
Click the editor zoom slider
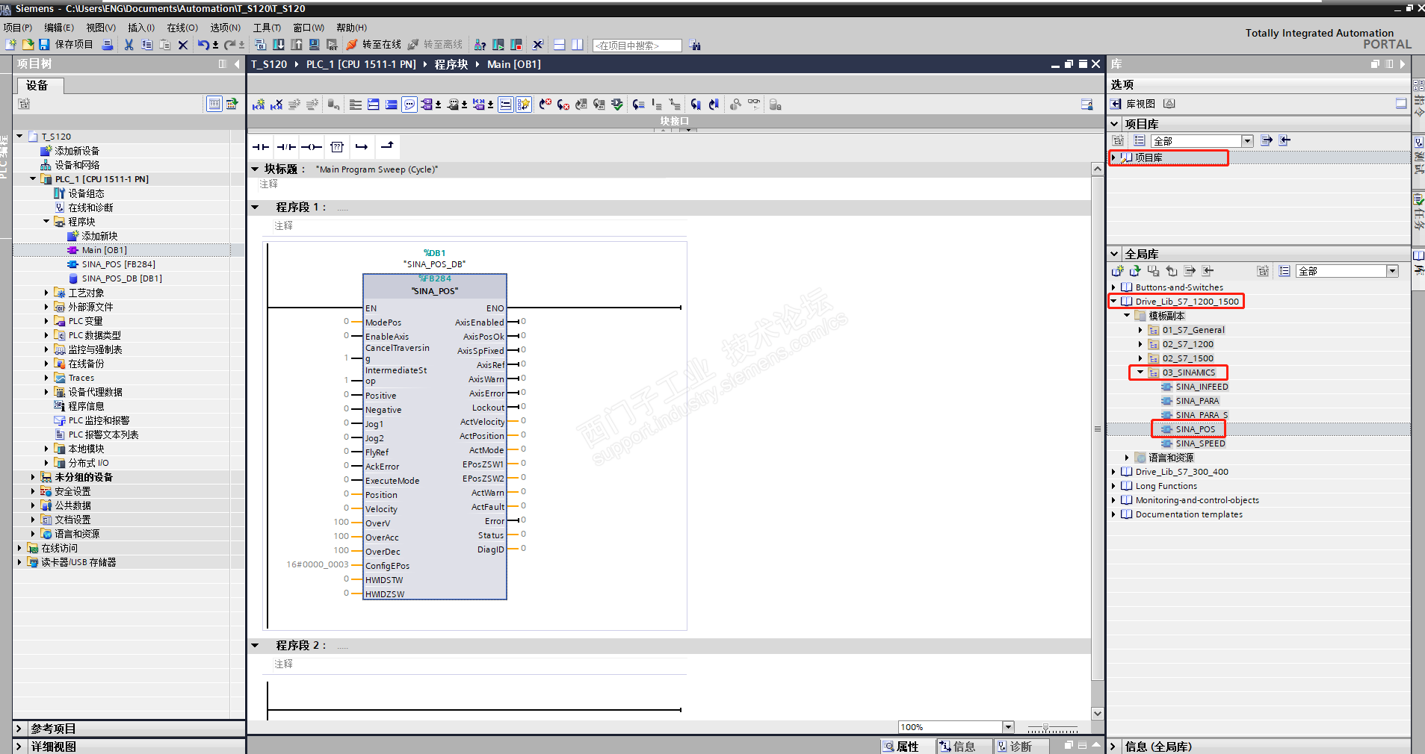coord(1052,728)
